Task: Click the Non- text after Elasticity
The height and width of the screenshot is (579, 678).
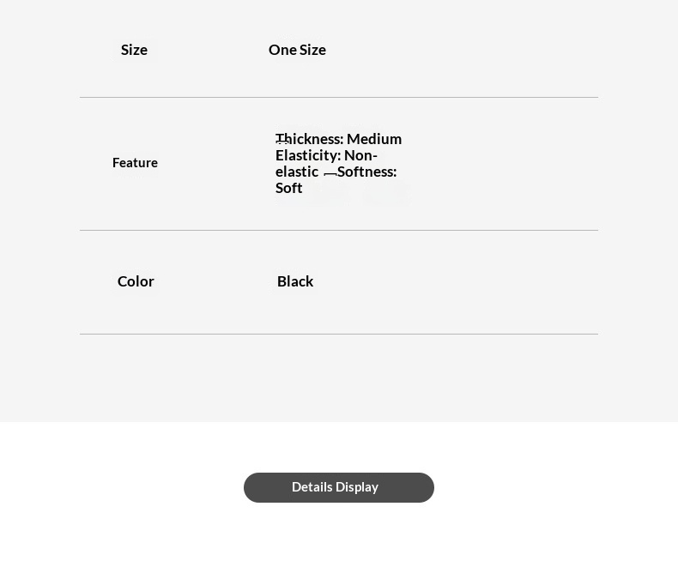Action: [360, 155]
